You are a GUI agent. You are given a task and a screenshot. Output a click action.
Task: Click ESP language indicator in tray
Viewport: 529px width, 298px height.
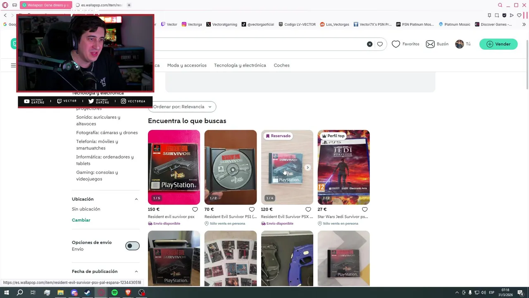click(x=491, y=293)
